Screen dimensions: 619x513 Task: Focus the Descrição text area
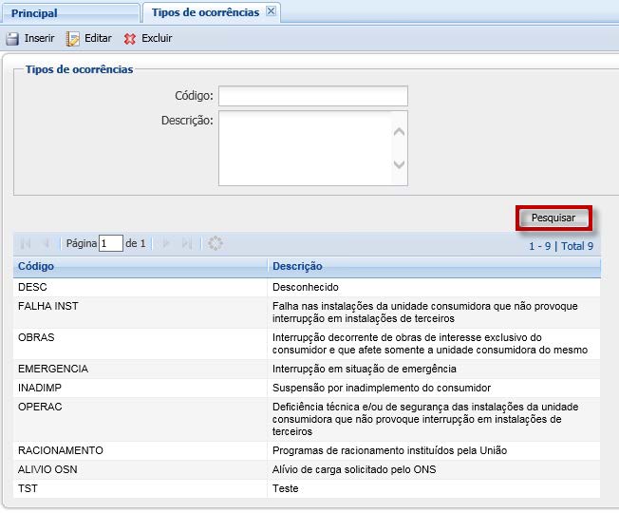pyautogui.click(x=304, y=148)
